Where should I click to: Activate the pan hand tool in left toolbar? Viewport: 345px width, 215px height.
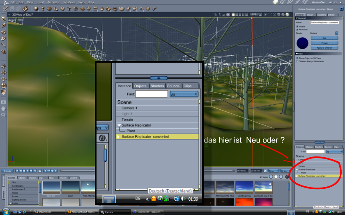pos(3,109)
